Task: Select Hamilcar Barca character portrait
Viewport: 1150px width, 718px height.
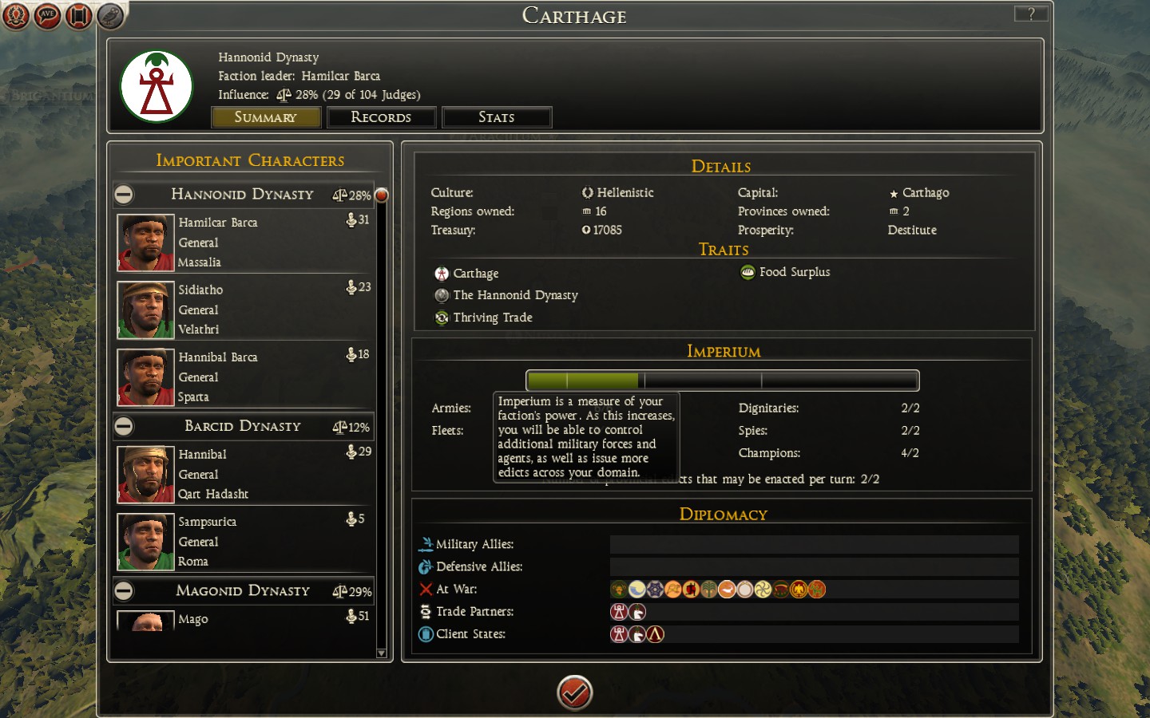Action: (145, 243)
